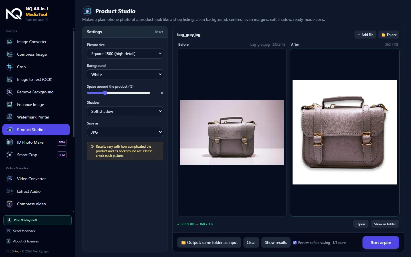The image size is (411, 257).
Task: Click the Pro 90 days left banner
Action: coord(37,220)
